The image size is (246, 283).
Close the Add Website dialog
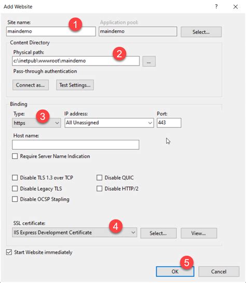(x=236, y=7)
